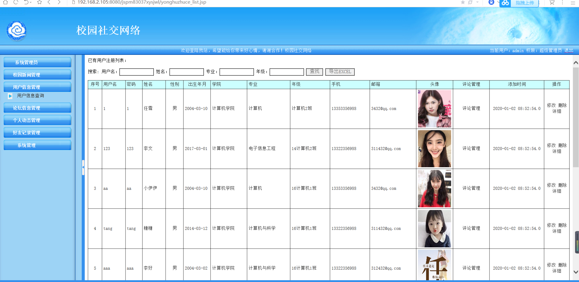Go forward with the browser arrow
Image resolution: width=579 pixels, height=282 pixels.
(x=59, y=2)
